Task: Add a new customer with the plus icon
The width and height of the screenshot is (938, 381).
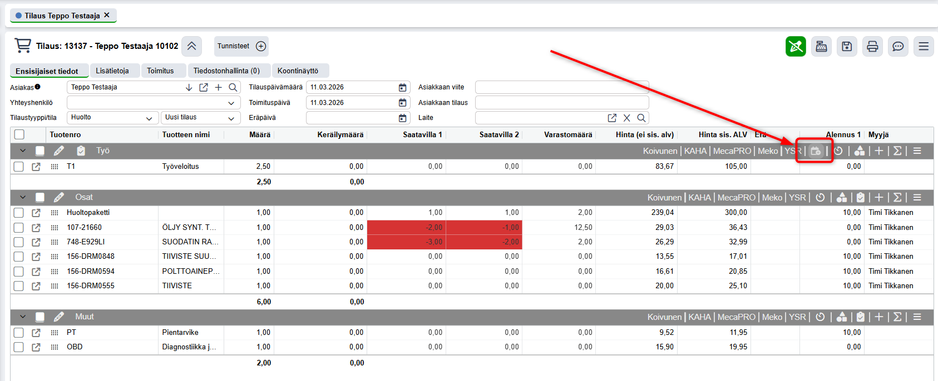Action: (219, 87)
